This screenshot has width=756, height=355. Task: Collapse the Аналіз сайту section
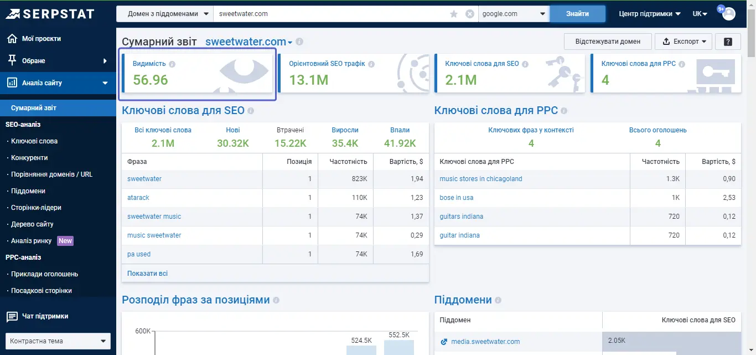click(105, 83)
